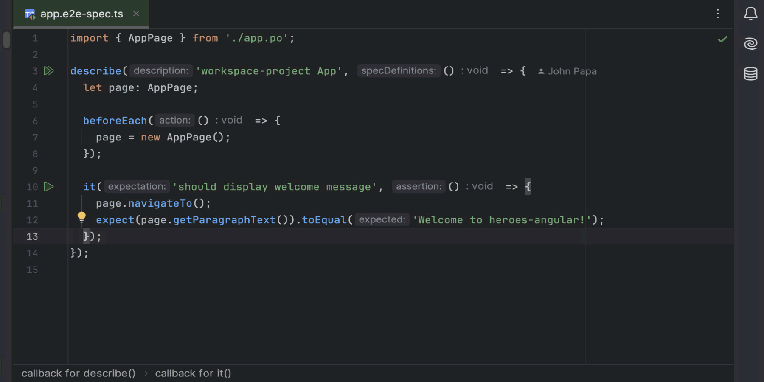Image resolution: width=764 pixels, height=382 pixels.
Task: Open the Notifications bell panel
Action: pyautogui.click(x=750, y=13)
